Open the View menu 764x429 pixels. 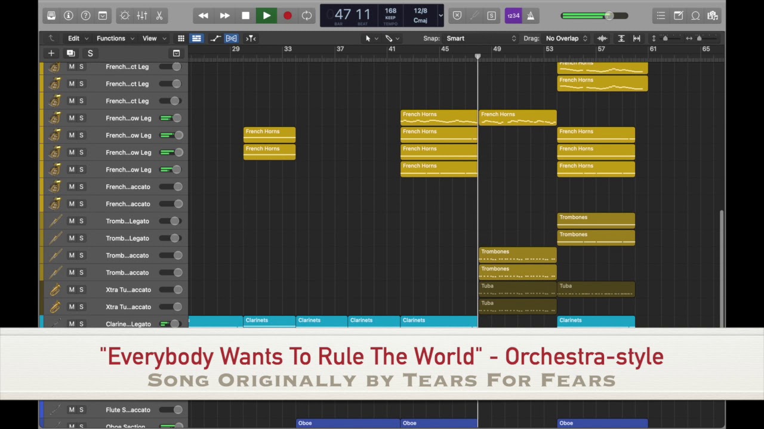click(x=155, y=38)
